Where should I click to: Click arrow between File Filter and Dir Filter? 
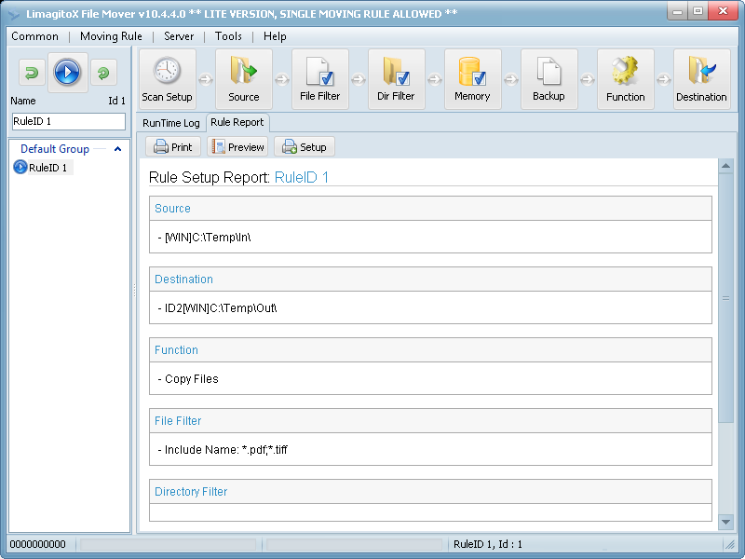pyautogui.click(x=359, y=79)
